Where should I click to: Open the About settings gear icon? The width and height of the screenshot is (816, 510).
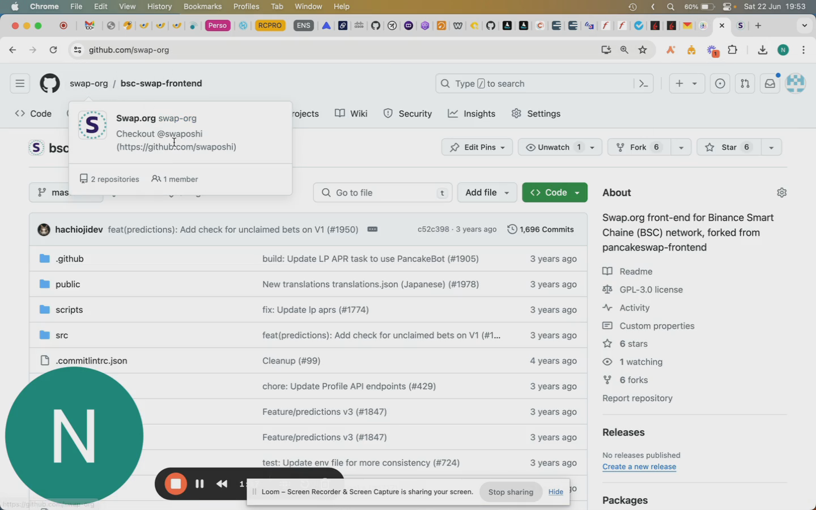[x=781, y=193]
